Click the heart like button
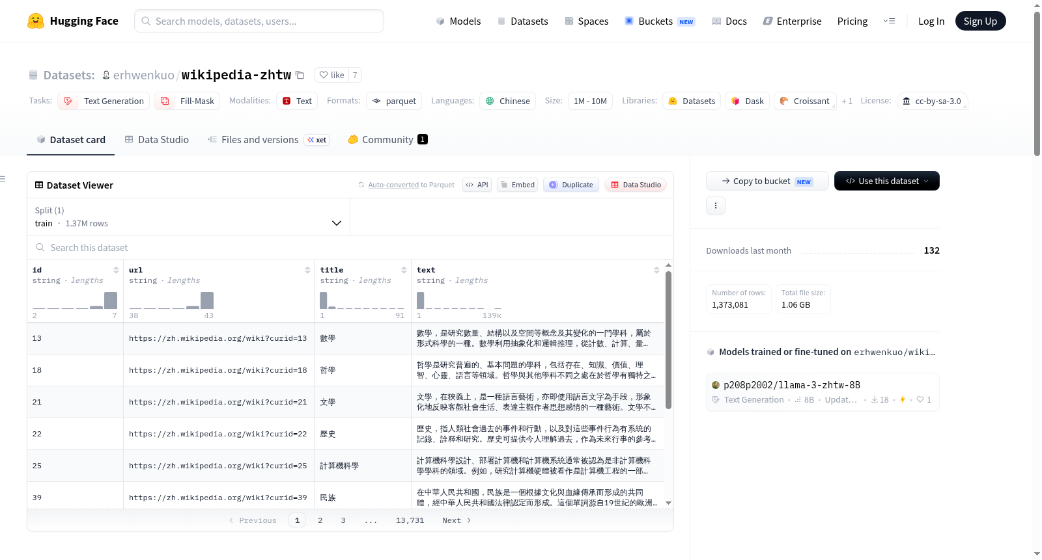This screenshot has height=560, width=1042. pyautogui.click(x=331, y=75)
